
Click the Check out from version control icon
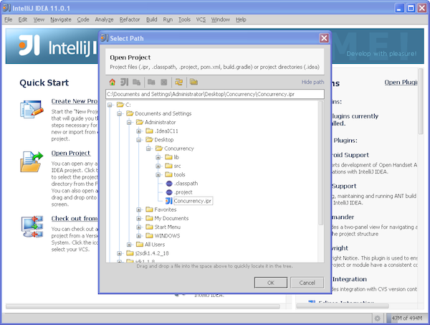[32, 227]
